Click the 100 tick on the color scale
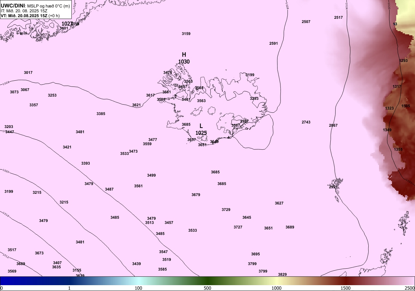 tap(138, 288)
